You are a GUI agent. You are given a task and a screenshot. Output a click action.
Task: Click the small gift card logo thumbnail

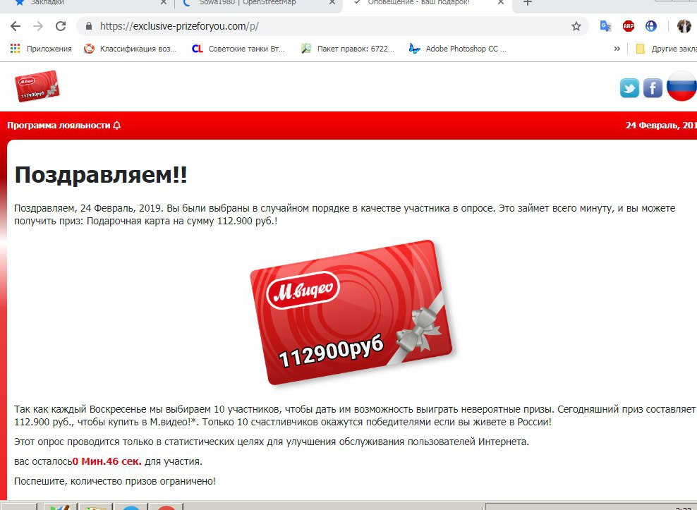click(x=37, y=86)
